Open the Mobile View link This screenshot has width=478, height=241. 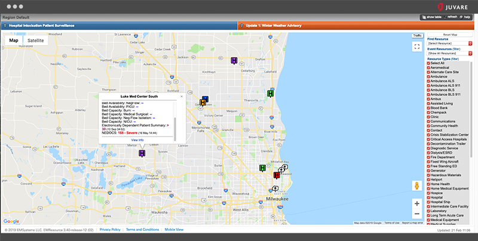click(174, 230)
